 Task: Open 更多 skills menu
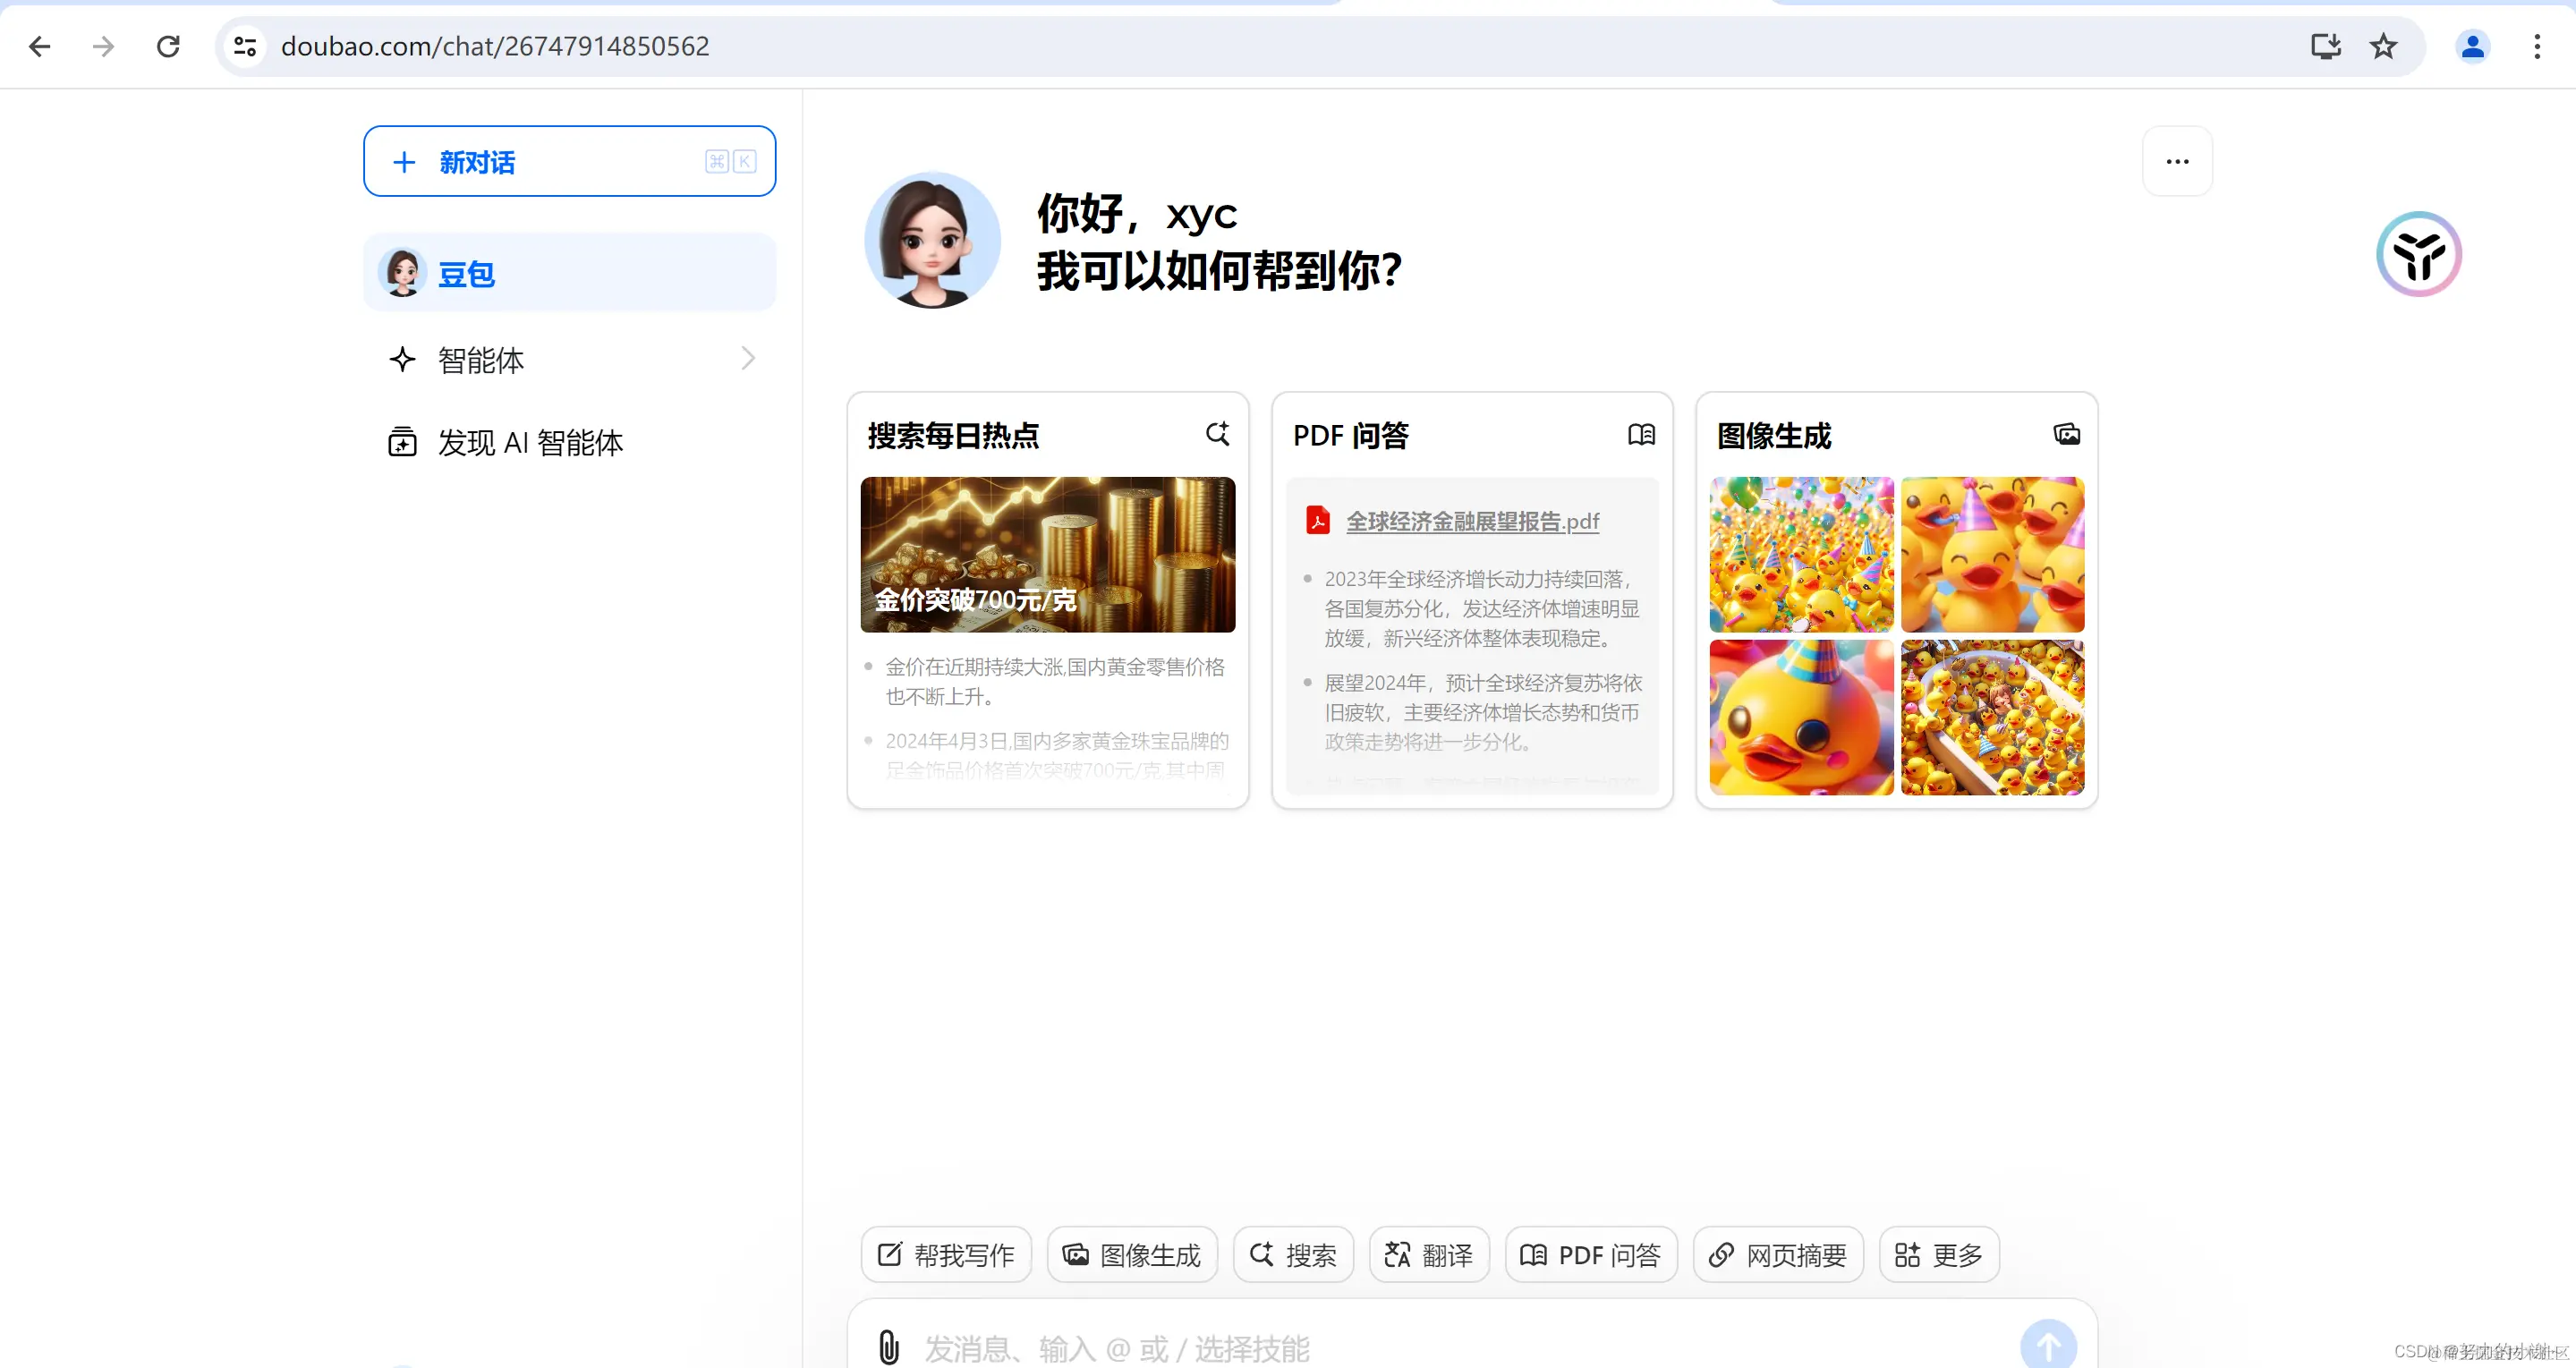[1939, 1254]
